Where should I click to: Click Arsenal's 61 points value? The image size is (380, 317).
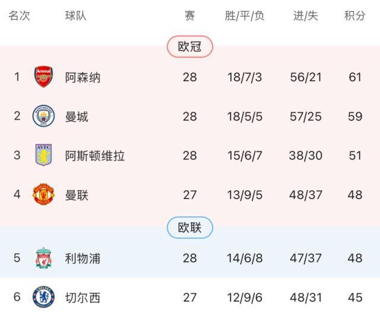(x=355, y=78)
